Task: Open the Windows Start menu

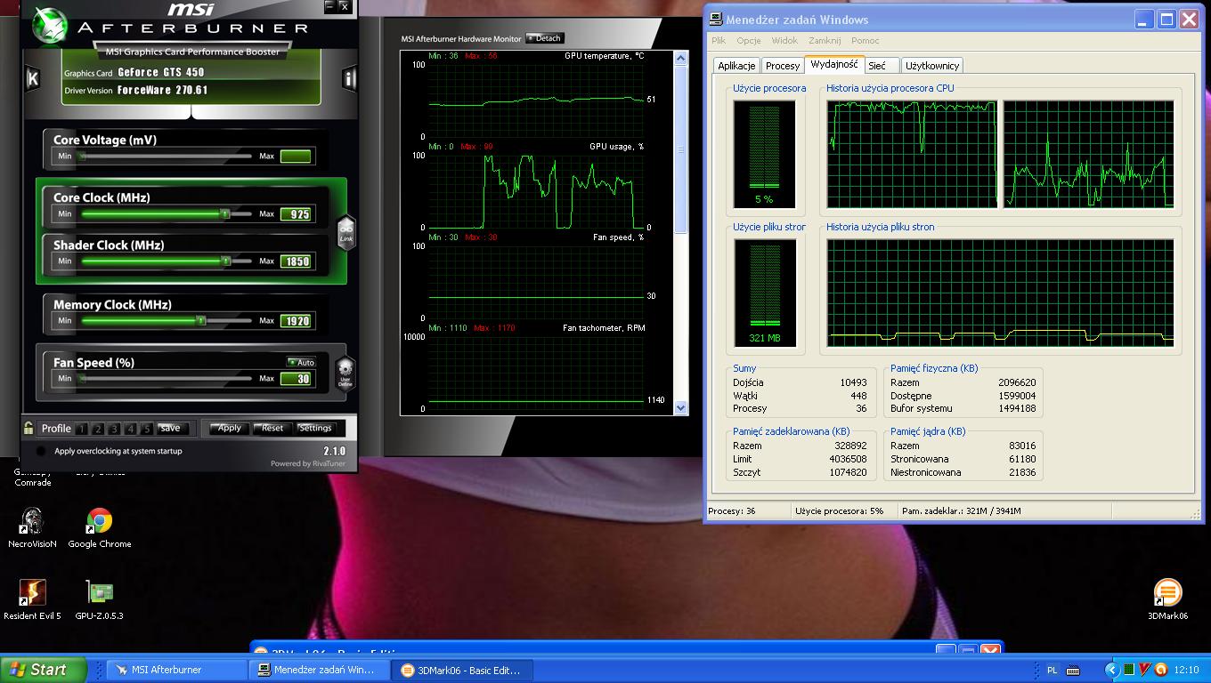Action: coord(44,670)
